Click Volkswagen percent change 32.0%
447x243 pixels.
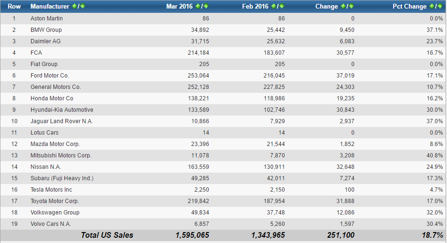[435, 212]
